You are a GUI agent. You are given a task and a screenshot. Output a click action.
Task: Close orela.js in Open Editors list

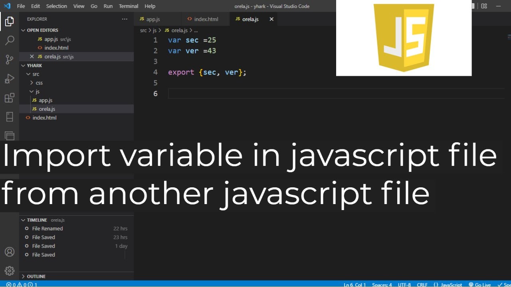pyautogui.click(x=32, y=57)
